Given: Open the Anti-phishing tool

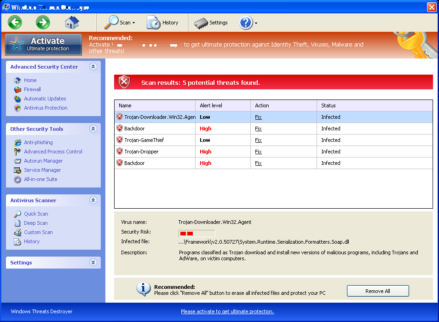Looking at the screenshot, I should [x=38, y=142].
